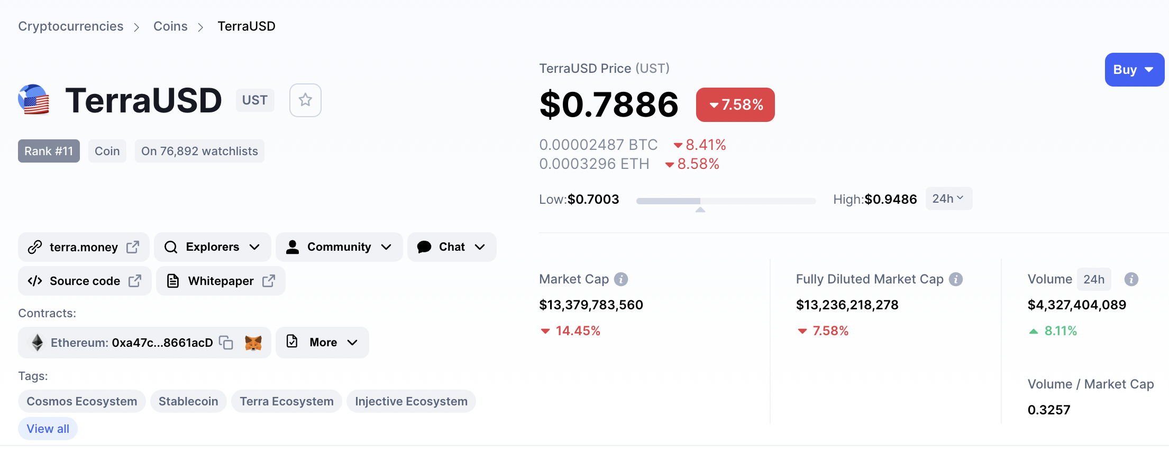Click the Ethereum diamond contract icon
The height and width of the screenshot is (455, 1169).
pyautogui.click(x=37, y=343)
